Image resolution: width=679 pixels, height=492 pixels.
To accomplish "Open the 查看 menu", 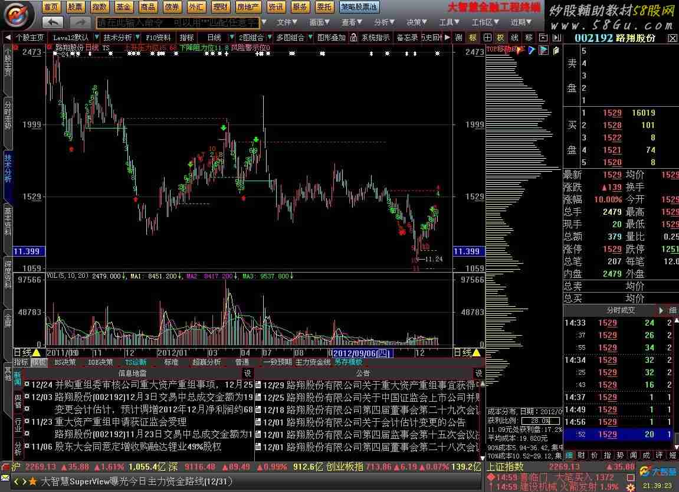I will coord(352,22).
